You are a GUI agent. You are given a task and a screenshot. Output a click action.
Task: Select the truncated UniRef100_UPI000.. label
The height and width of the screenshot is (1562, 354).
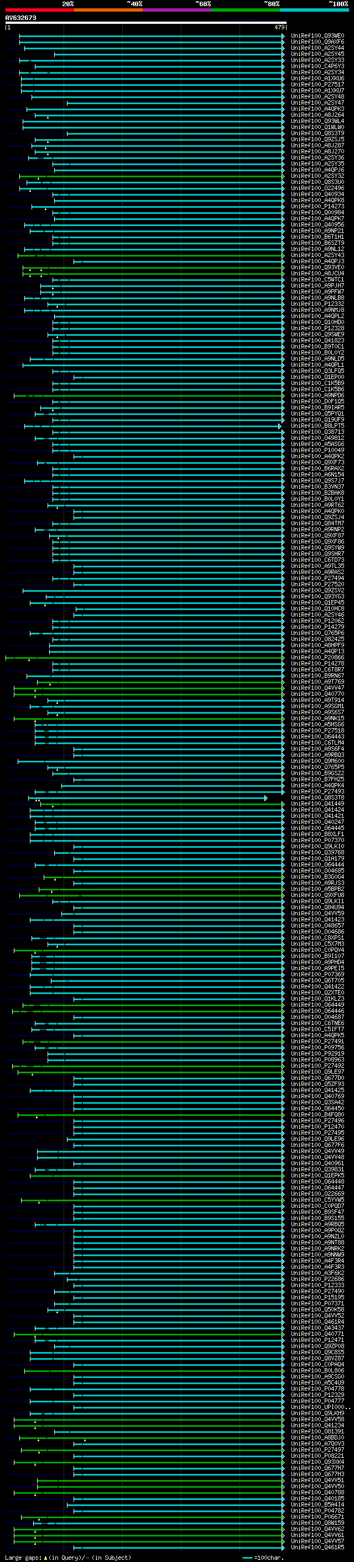click(321, 1408)
